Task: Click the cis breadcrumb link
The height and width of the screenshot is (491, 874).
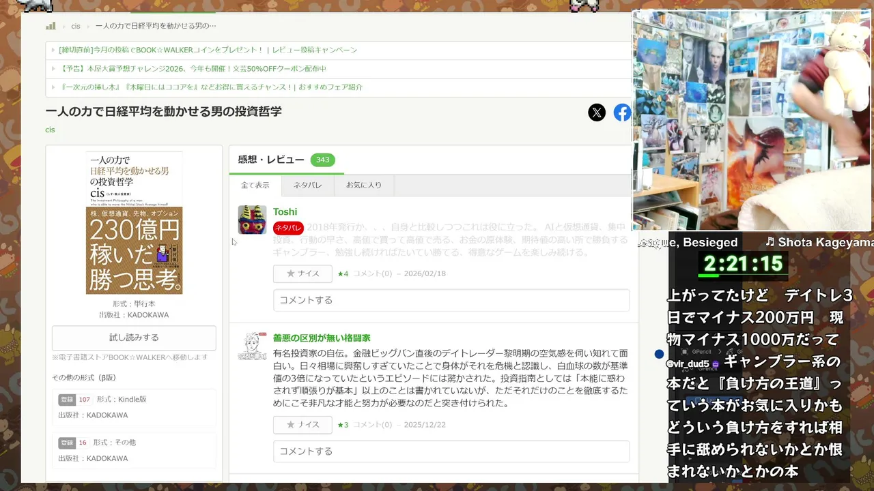Action: [x=76, y=26]
